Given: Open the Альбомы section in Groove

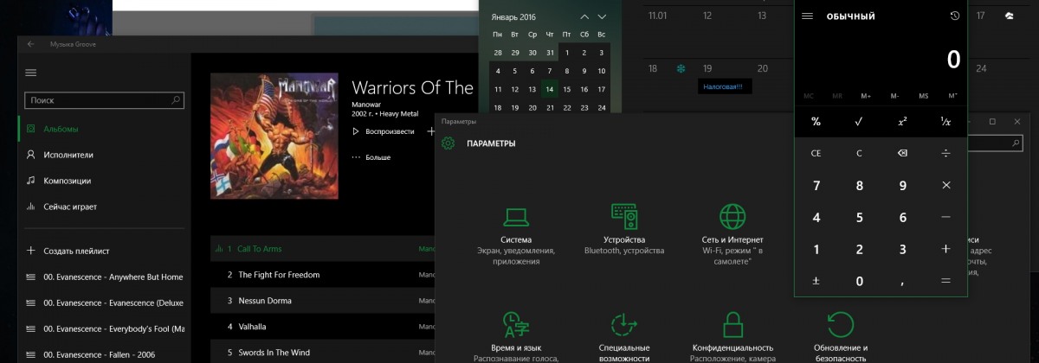Looking at the screenshot, I should coord(104,129).
